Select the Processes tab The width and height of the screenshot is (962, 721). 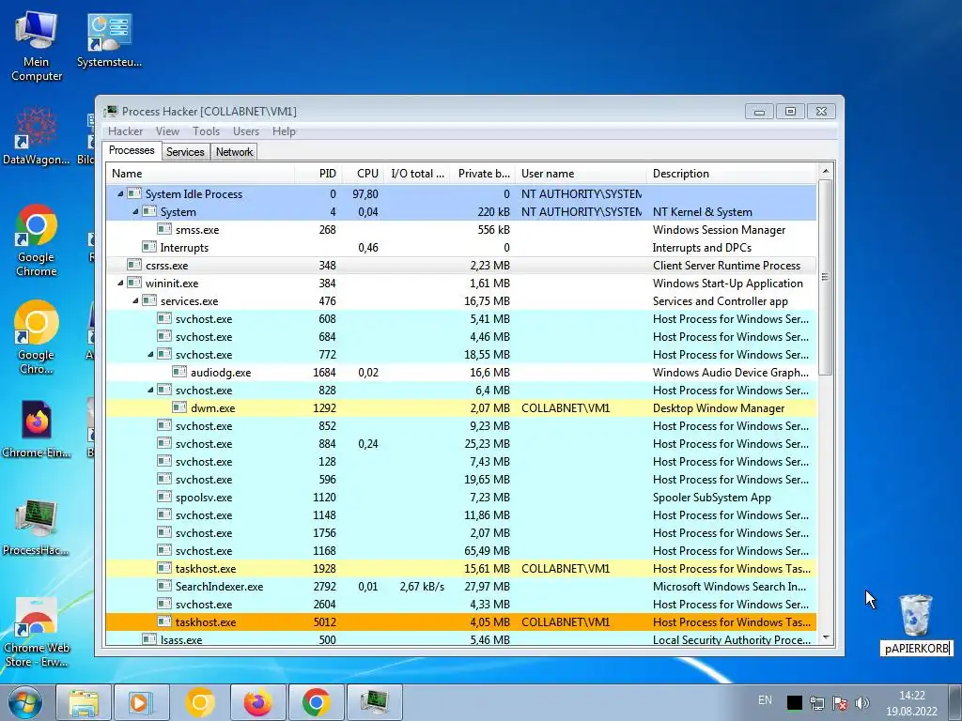coord(132,151)
